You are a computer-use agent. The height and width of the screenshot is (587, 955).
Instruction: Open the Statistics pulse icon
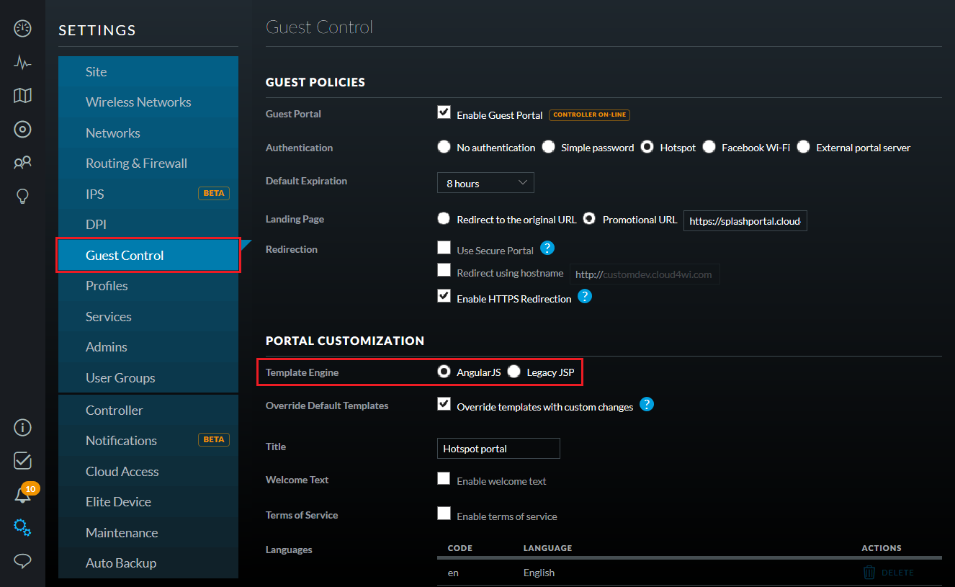(x=22, y=63)
